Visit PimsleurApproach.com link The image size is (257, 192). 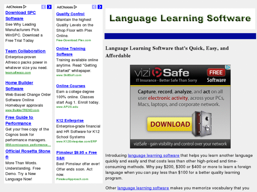(x=72, y=179)
